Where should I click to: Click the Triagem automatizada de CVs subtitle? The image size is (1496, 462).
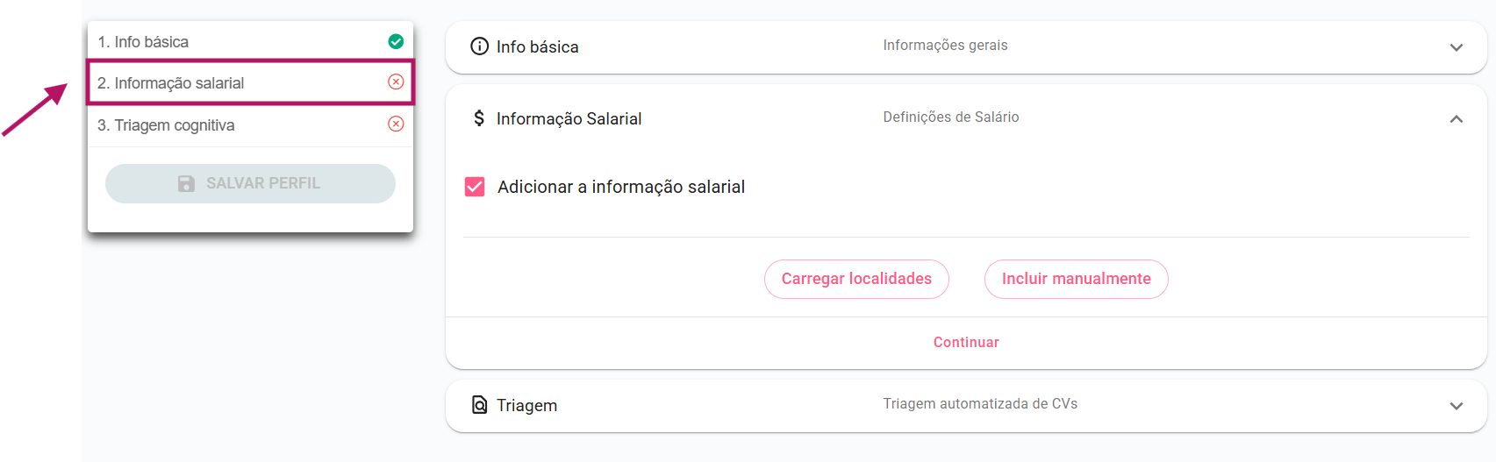click(979, 404)
